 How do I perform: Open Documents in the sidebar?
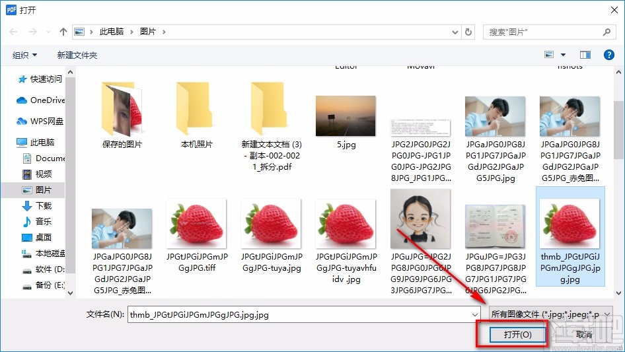tap(44, 158)
